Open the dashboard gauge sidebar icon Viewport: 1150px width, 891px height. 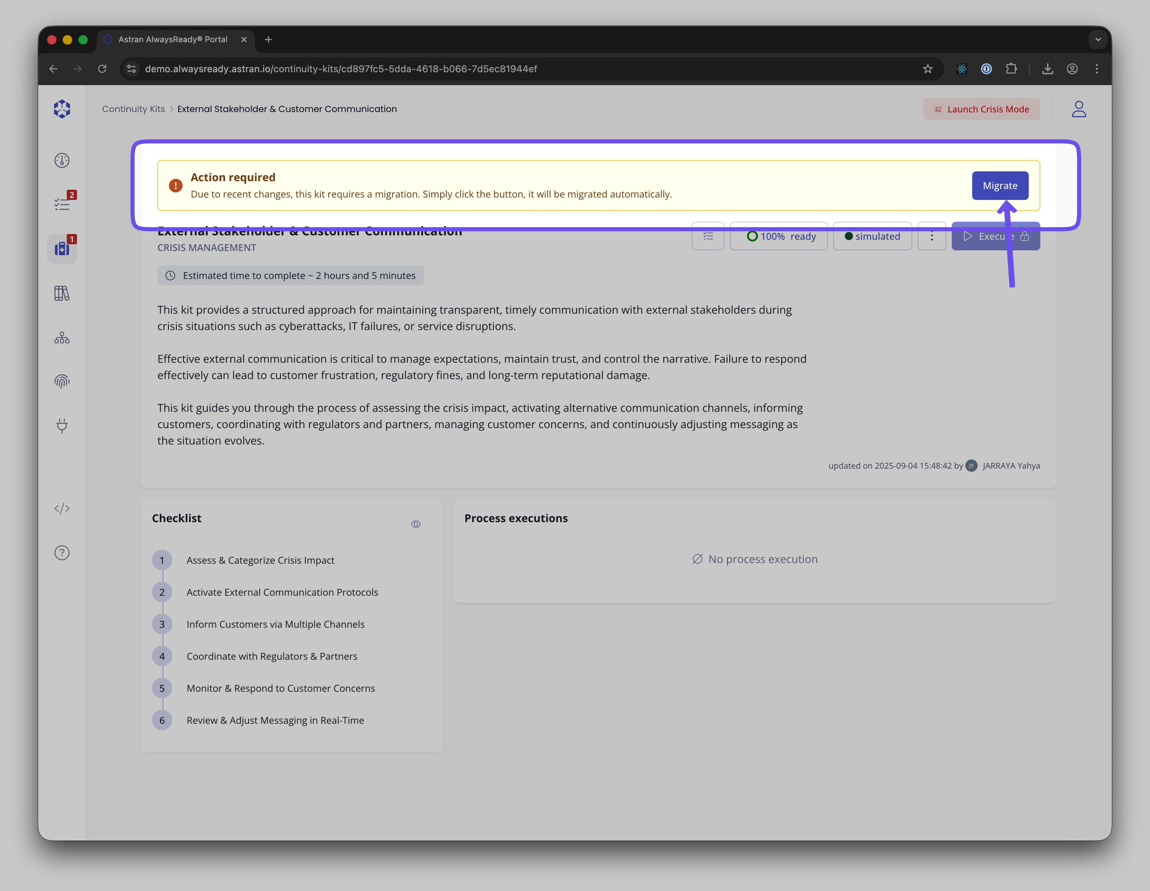pos(62,160)
